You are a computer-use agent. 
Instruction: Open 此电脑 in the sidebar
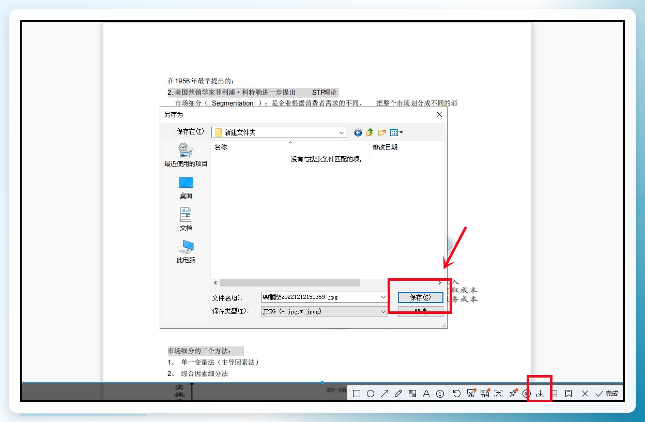coord(186,252)
